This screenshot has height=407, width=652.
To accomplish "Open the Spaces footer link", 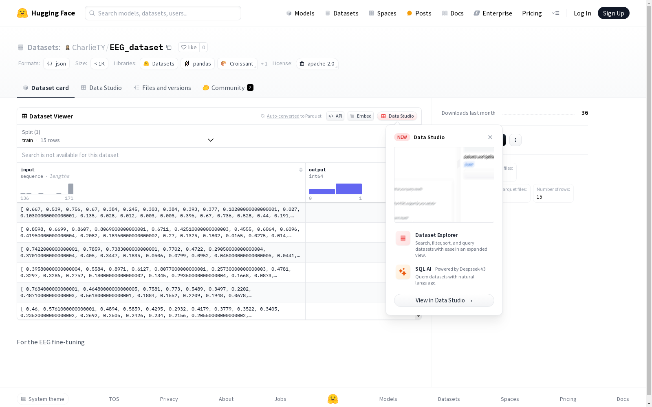I will pos(510,399).
